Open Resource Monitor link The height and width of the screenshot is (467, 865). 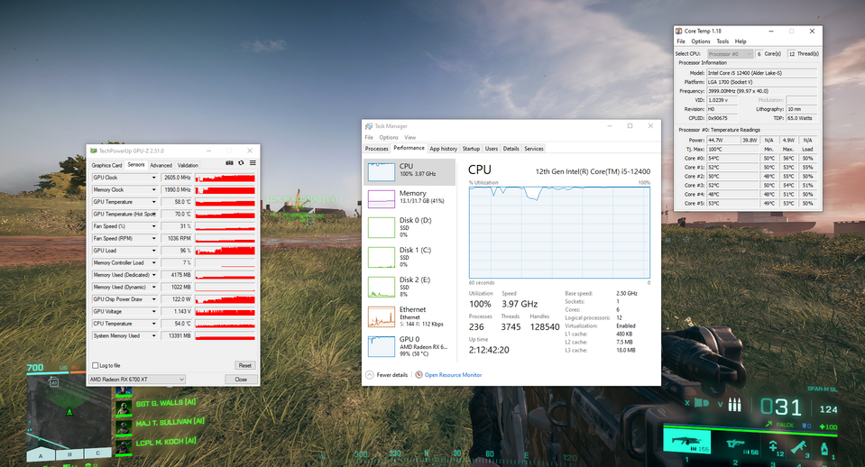(x=453, y=374)
